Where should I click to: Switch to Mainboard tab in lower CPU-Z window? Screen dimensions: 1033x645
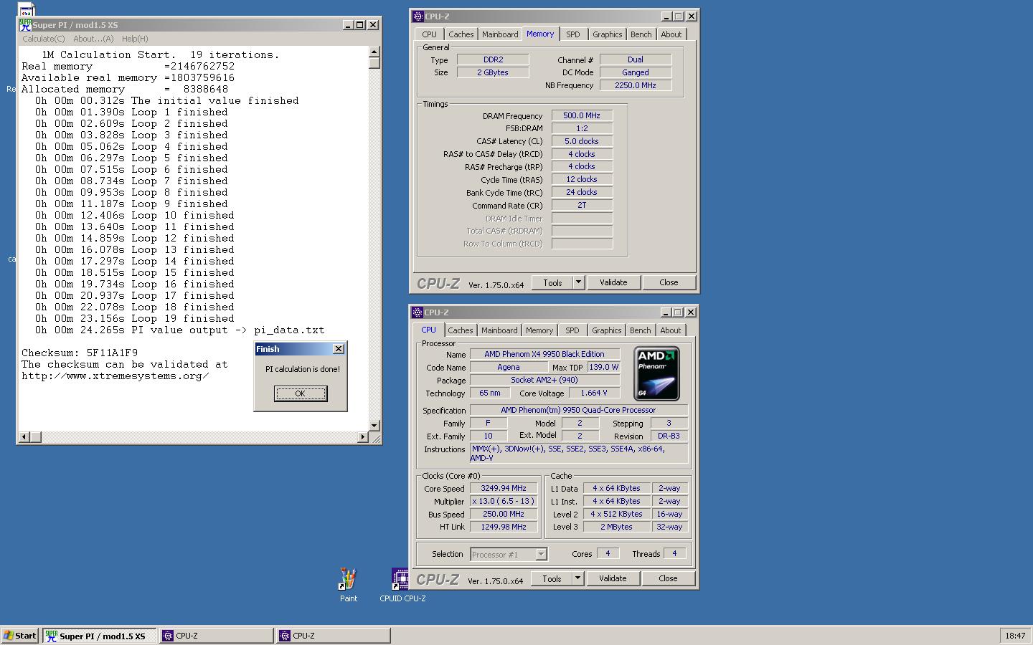point(499,330)
